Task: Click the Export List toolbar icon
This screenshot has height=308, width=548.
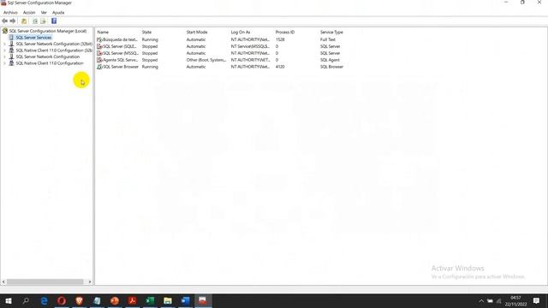Action: [43, 21]
